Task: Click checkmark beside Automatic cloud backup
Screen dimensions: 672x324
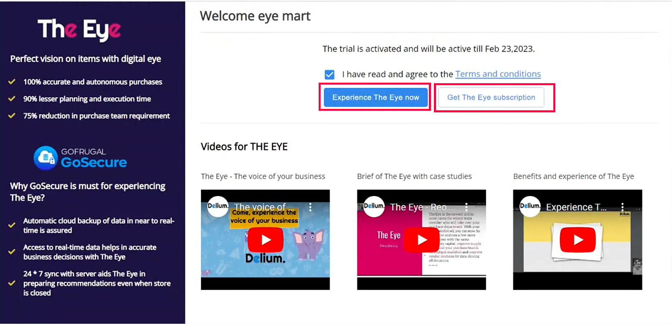Action: [x=12, y=225]
